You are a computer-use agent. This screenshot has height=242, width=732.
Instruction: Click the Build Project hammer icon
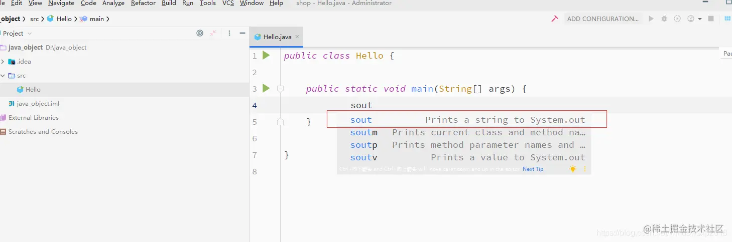point(555,19)
